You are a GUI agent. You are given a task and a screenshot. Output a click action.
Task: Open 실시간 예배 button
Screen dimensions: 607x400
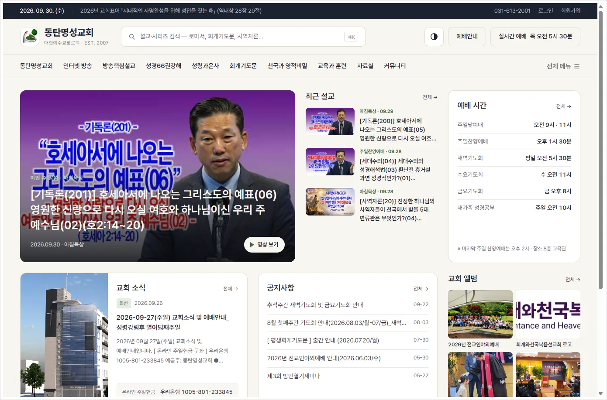(535, 37)
